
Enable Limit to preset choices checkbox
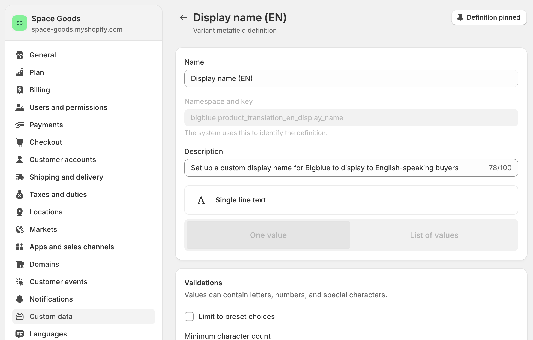189,317
